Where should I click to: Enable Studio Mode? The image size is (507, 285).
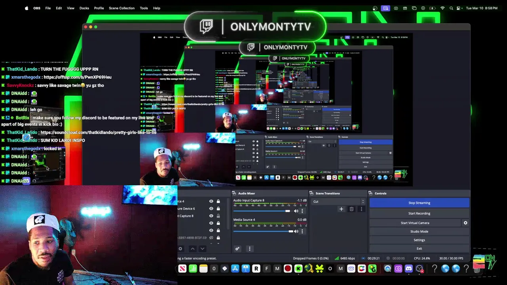pos(419,232)
